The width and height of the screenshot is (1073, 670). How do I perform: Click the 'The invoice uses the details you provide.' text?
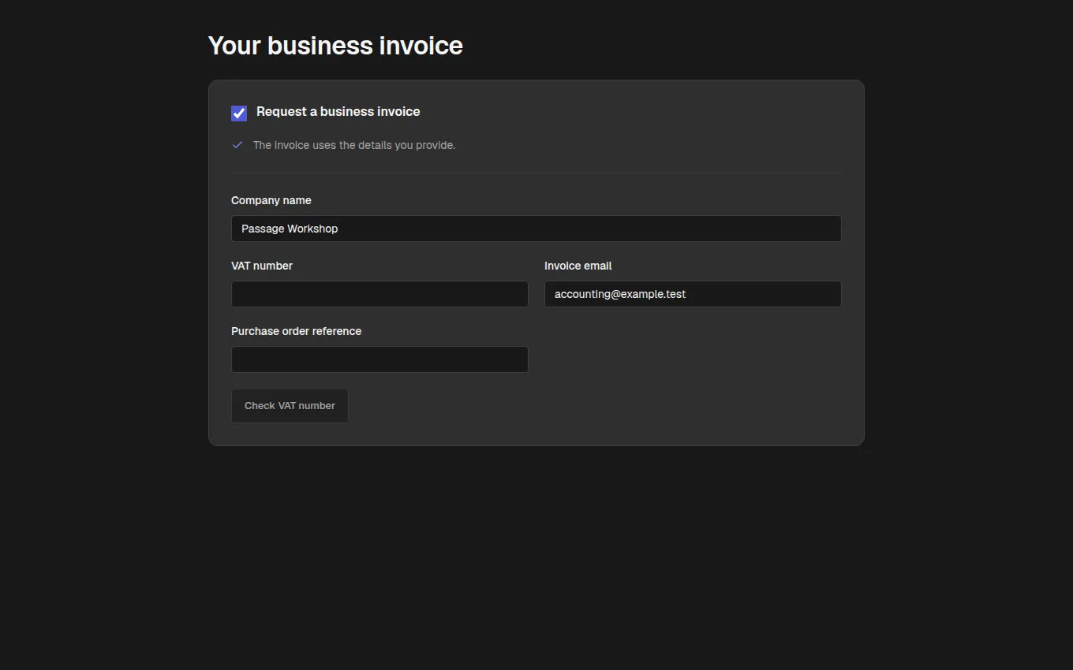354,145
